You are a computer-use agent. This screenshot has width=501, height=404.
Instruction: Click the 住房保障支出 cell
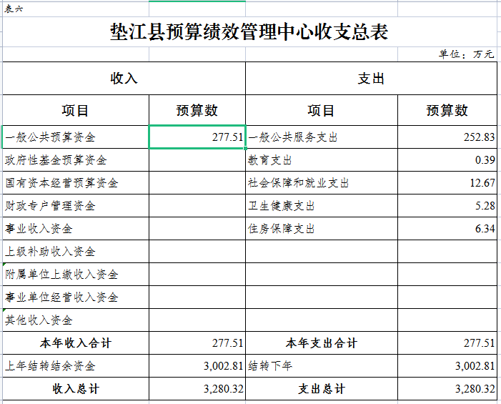[x=322, y=229]
